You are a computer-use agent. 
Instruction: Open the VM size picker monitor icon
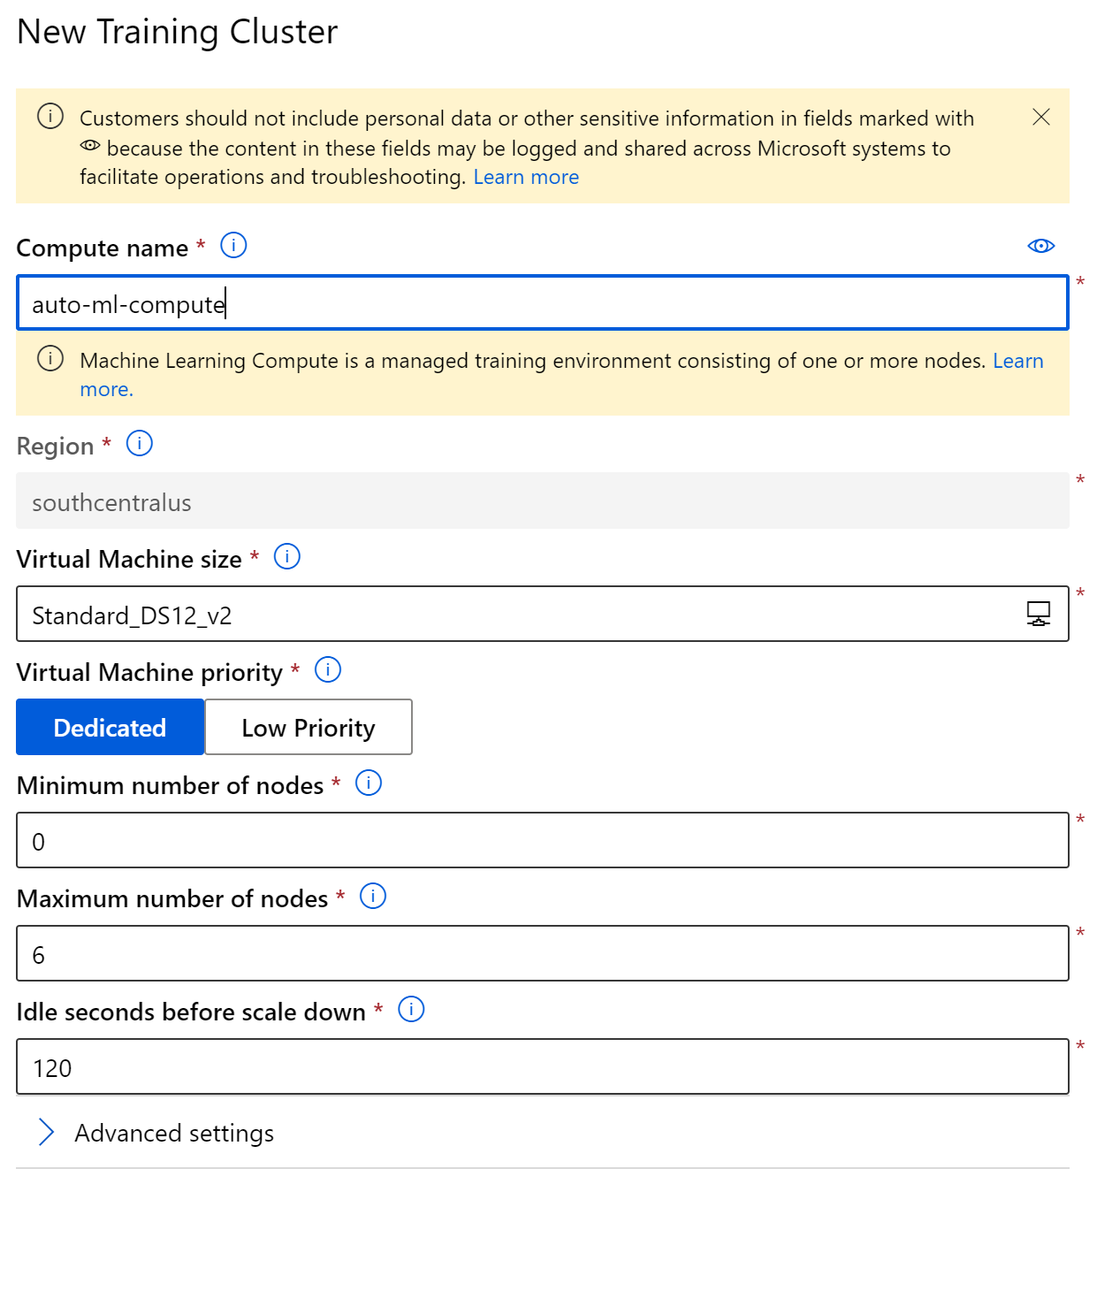coord(1039,614)
